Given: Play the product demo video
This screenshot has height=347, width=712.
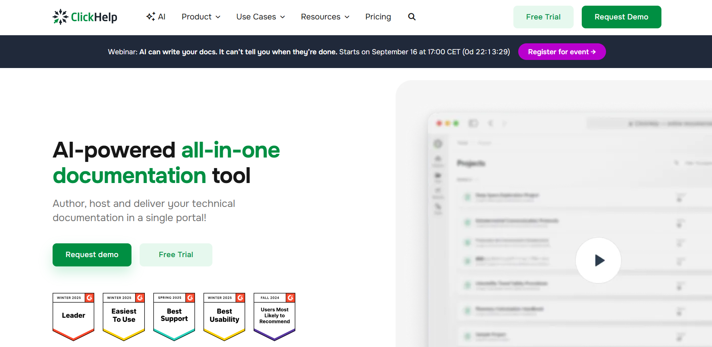Looking at the screenshot, I should coord(598,260).
